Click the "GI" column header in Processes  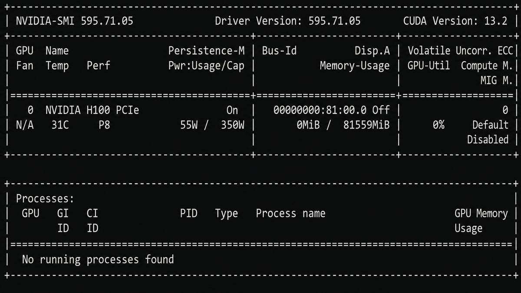tap(63, 214)
